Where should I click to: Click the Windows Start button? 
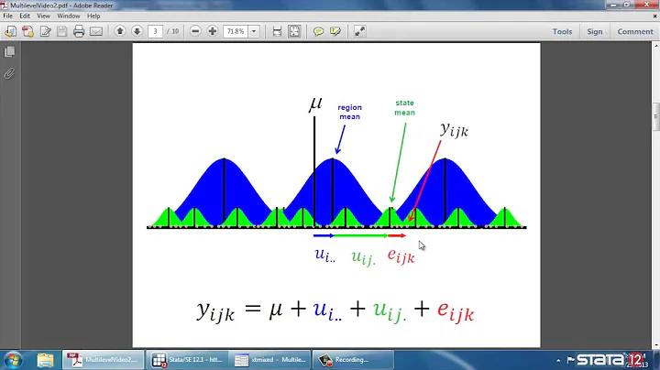[13, 360]
